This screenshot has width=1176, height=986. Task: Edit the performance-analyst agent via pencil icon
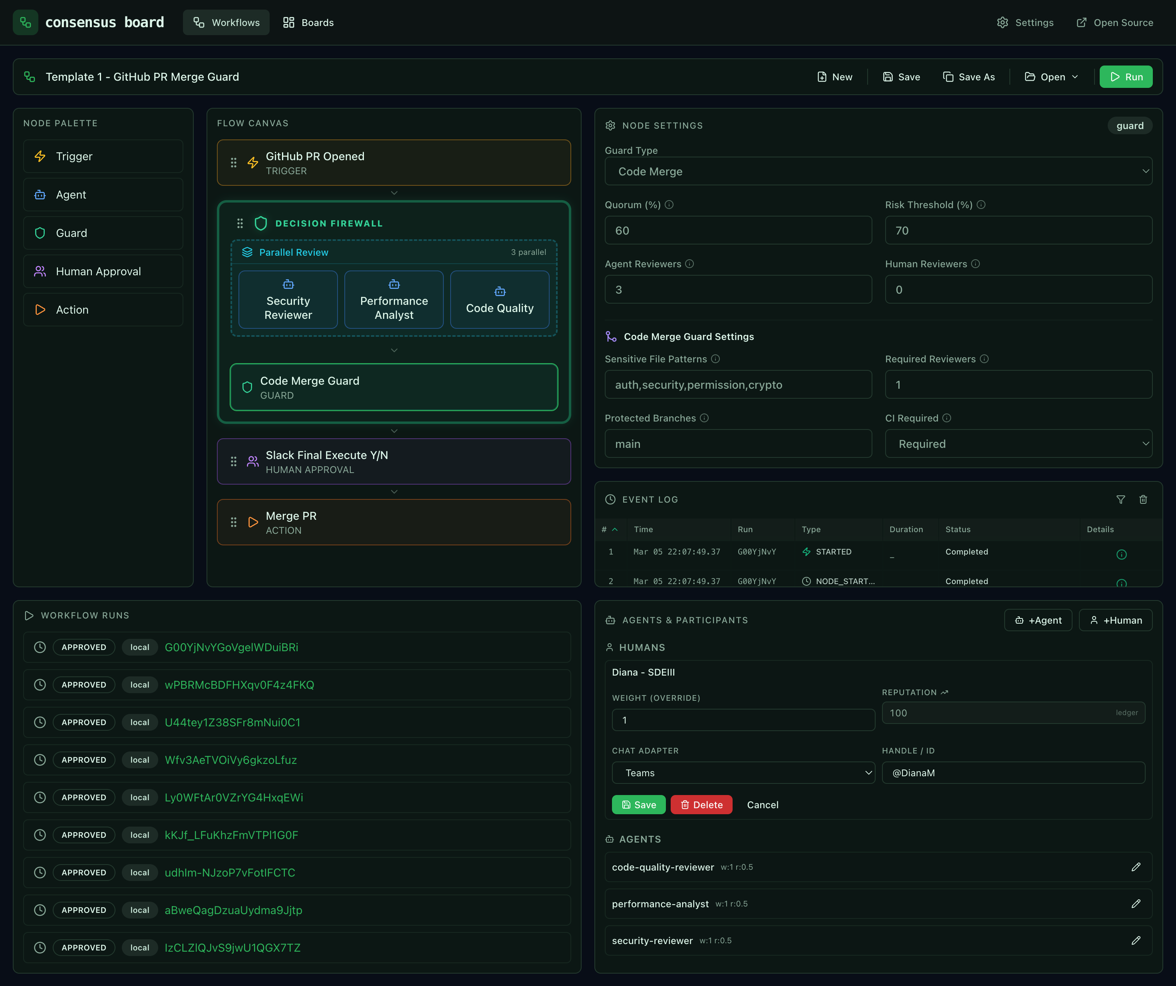[x=1136, y=903]
